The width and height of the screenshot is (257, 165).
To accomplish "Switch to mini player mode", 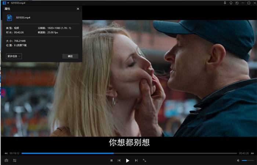I will point(237,3).
